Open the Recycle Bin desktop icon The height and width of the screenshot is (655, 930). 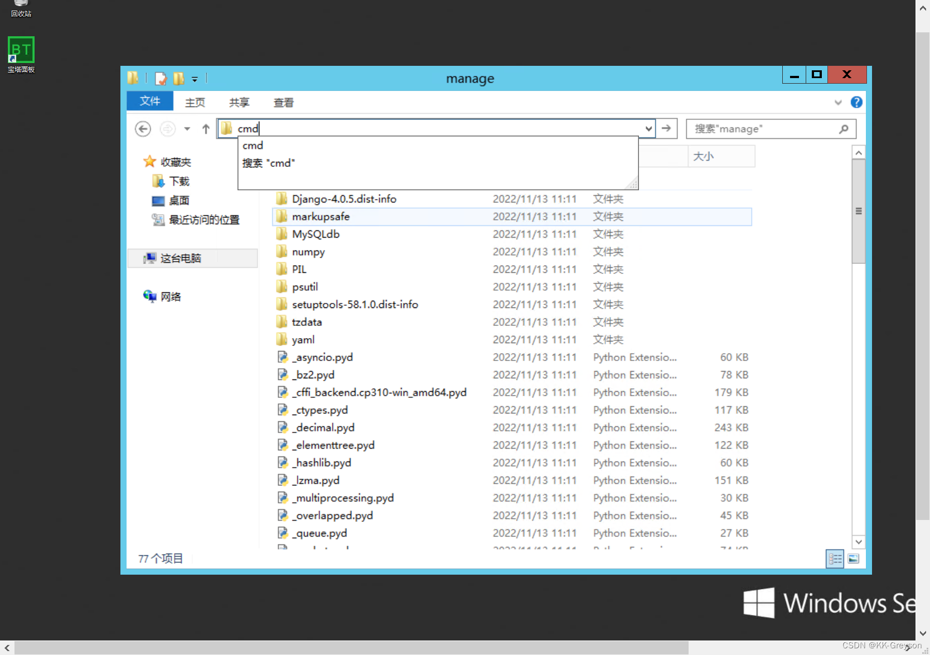(21, 8)
